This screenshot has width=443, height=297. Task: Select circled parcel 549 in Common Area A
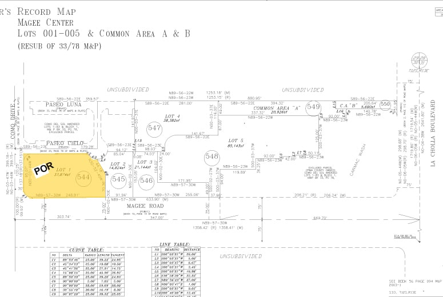[x=313, y=107]
